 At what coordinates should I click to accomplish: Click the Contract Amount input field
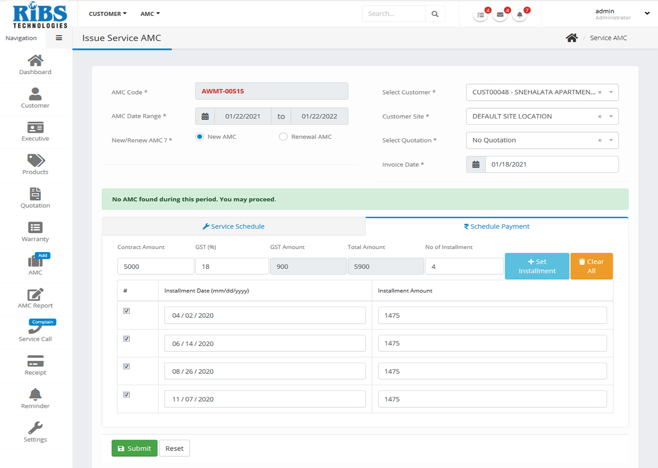tap(155, 266)
